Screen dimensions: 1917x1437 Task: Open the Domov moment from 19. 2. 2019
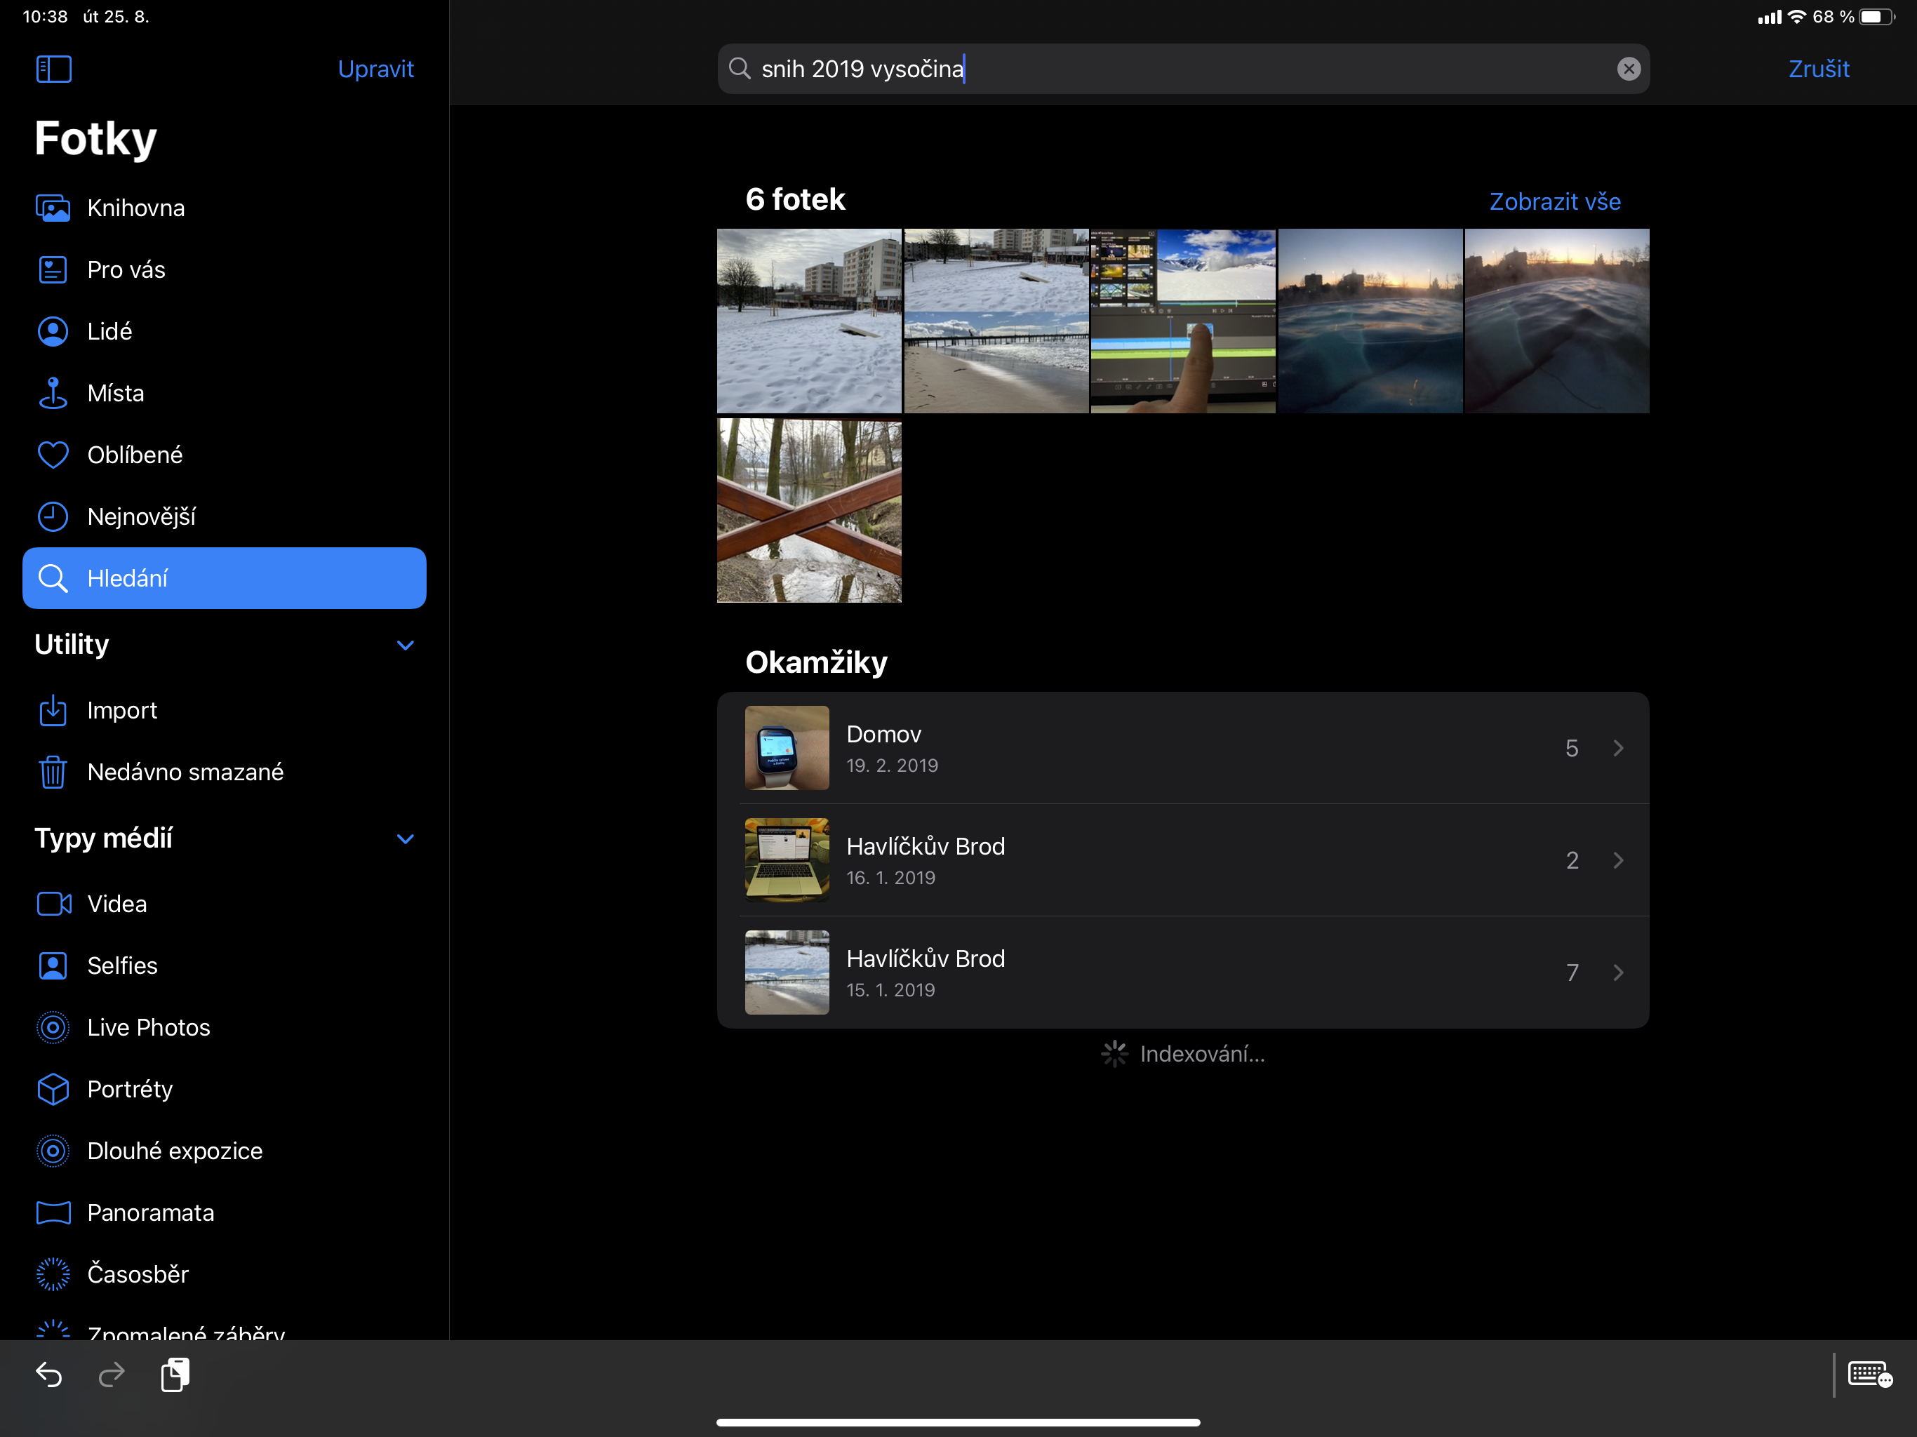point(1182,748)
